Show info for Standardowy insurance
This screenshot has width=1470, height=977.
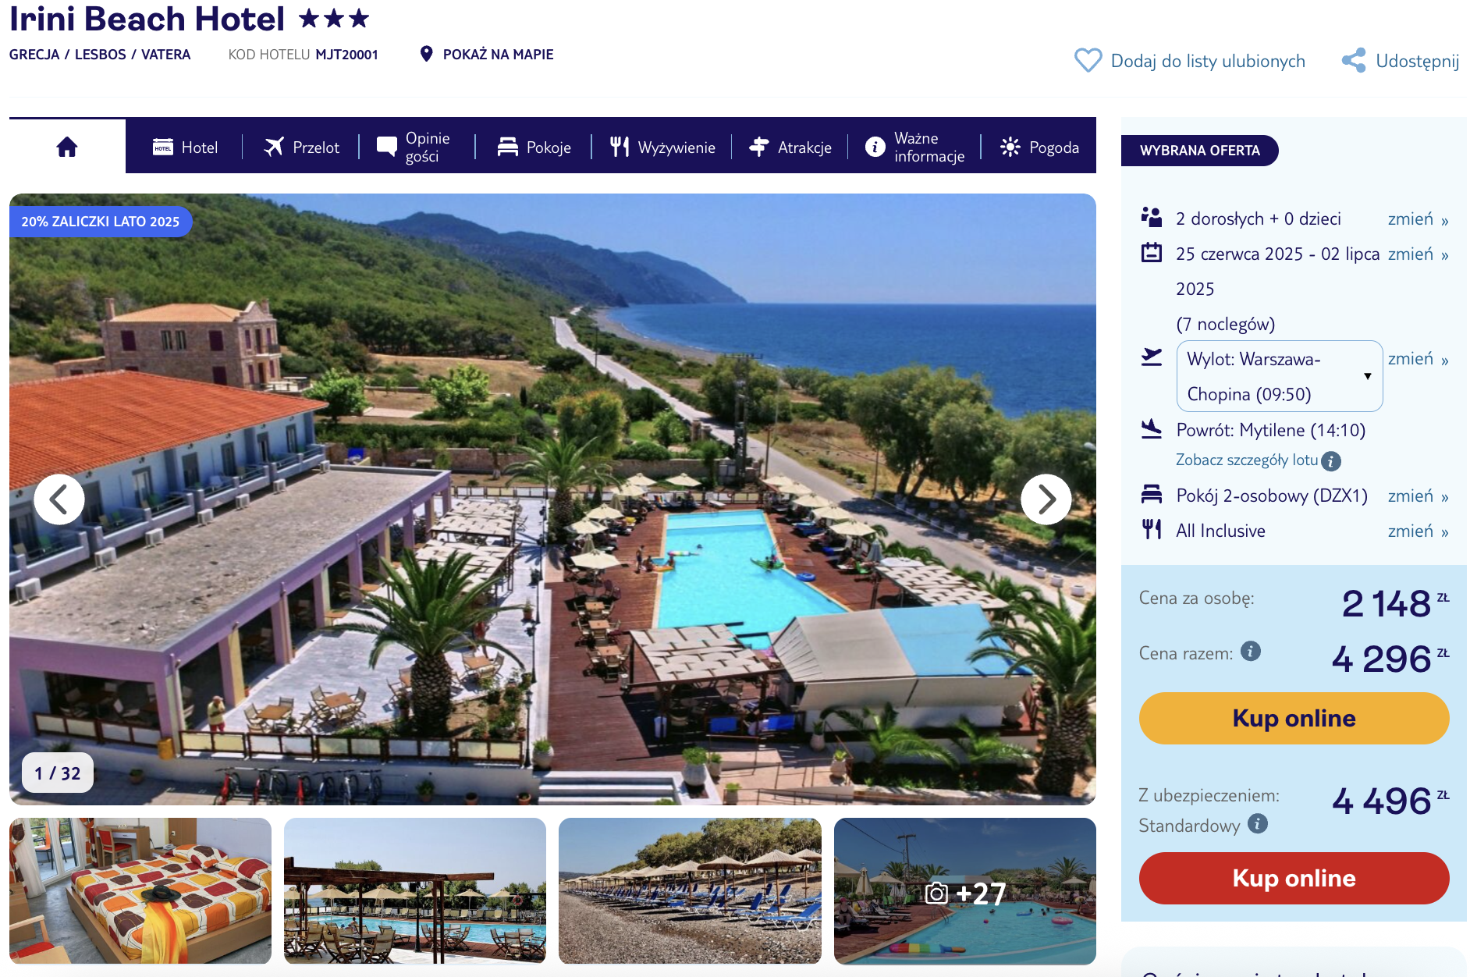click(1258, 823)
